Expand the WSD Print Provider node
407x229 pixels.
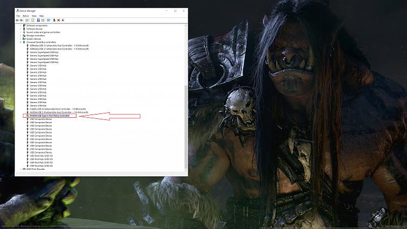tap(21, 169)
